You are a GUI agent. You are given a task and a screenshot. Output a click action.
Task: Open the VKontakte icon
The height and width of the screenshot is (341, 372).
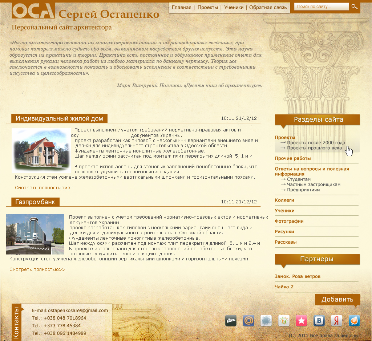click(319, 320)
